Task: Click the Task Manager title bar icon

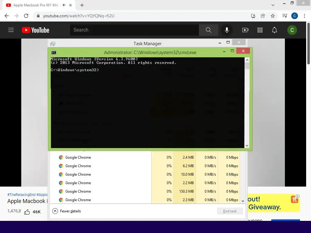Action: pyautogui.click(x=53, y=44)
